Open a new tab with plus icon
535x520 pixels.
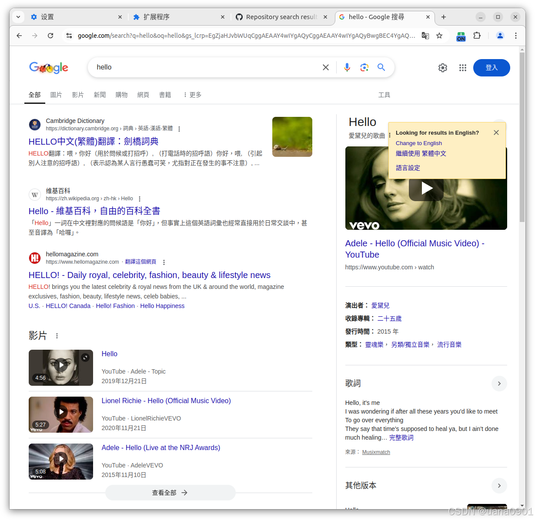tap(444, 17)
